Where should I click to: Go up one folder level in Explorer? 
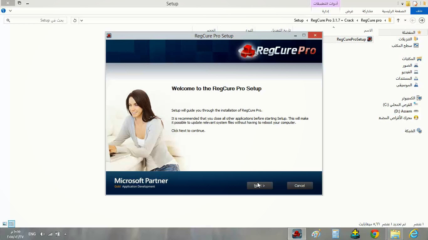click(x=398, y=20)
